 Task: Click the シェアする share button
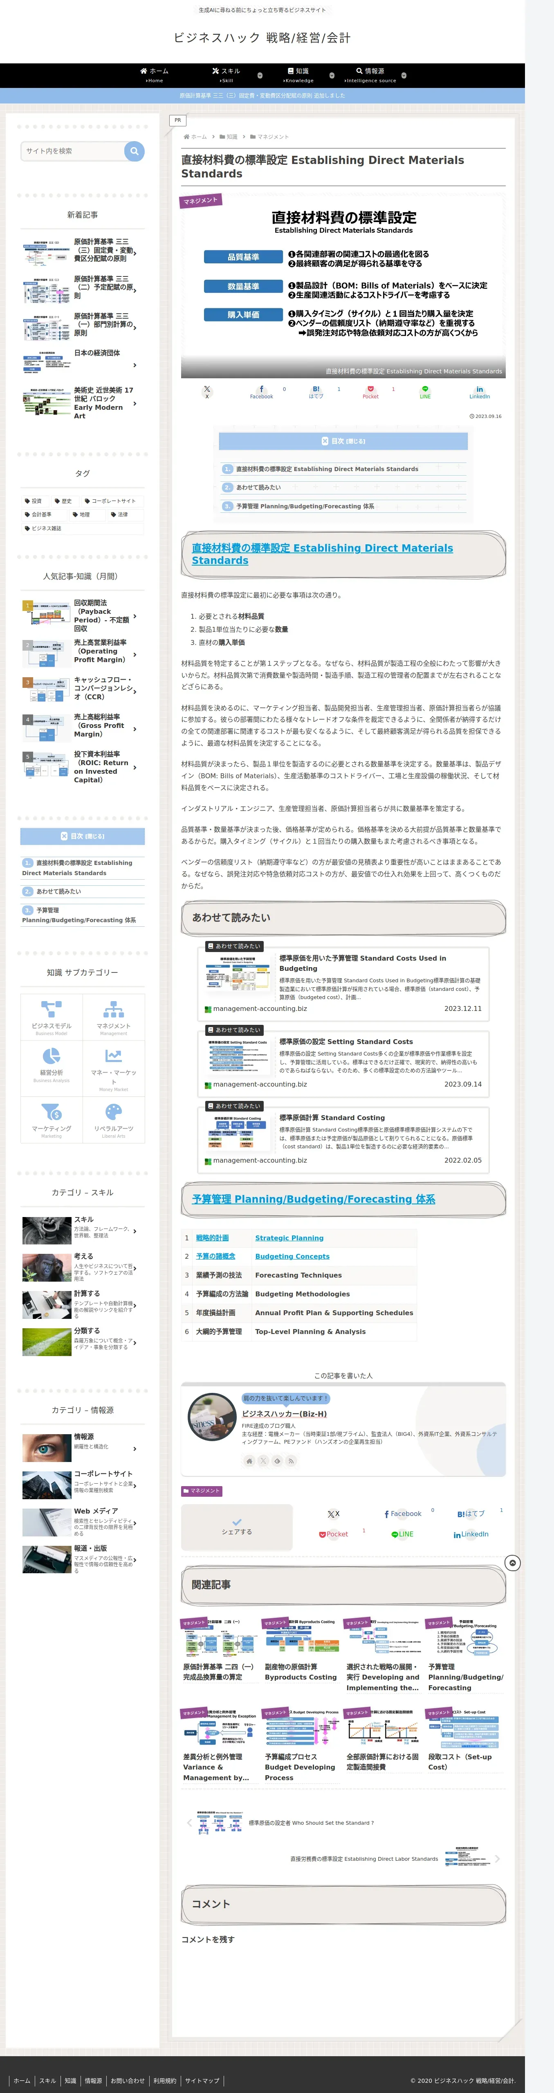click(236, 1527)
